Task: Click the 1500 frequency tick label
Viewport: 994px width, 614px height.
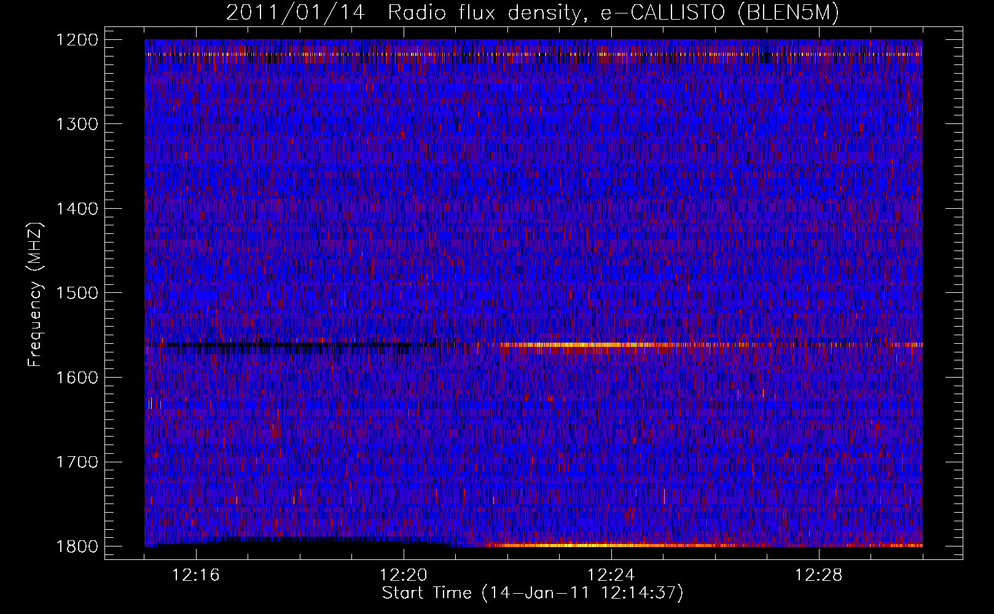Action: coord(77,293)
